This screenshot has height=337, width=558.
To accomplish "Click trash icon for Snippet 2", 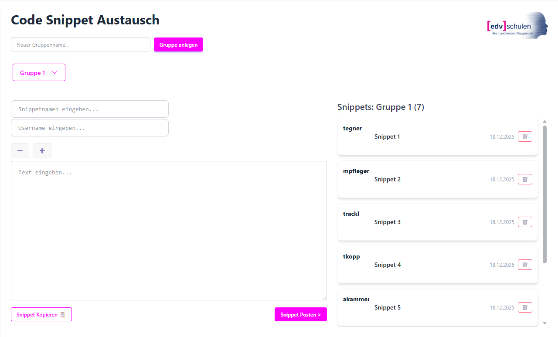I will tap(525, 179).
